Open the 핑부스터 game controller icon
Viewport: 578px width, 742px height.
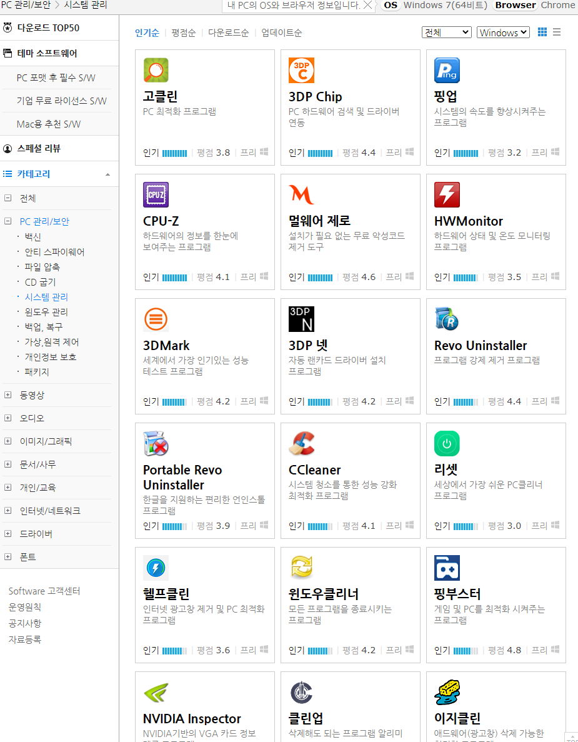(447, 568)
